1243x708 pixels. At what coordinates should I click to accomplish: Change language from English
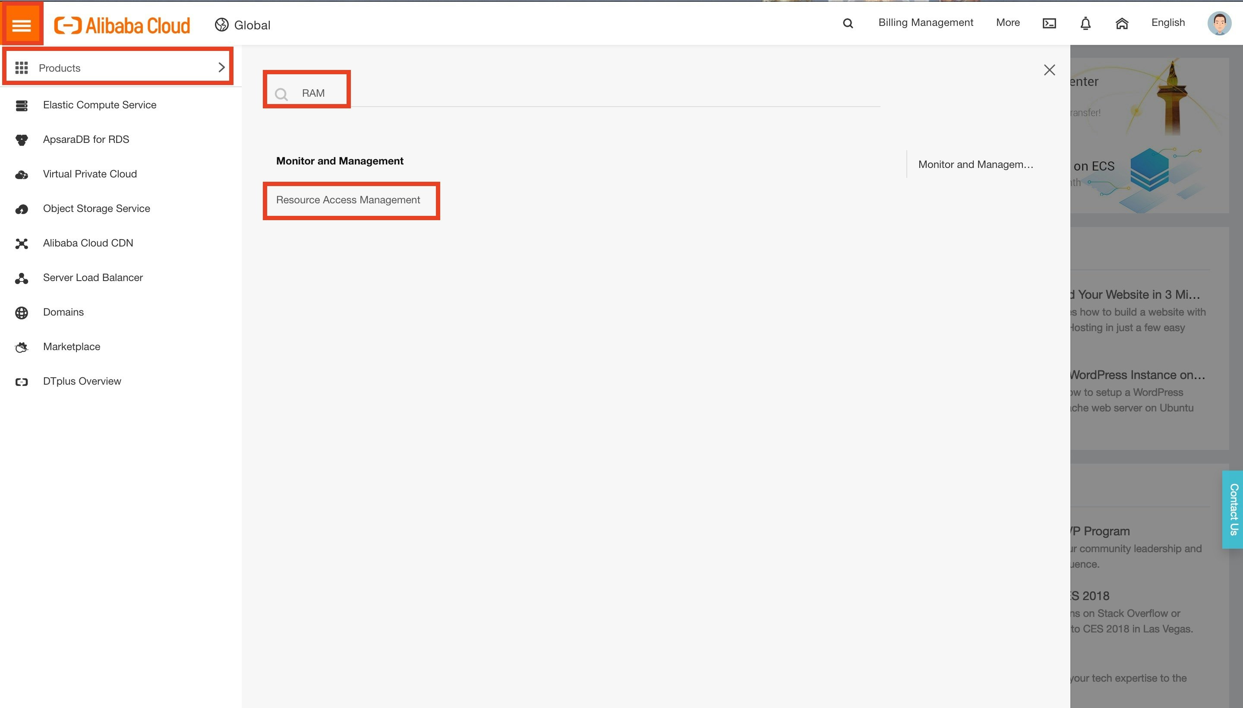point(1167,22)
